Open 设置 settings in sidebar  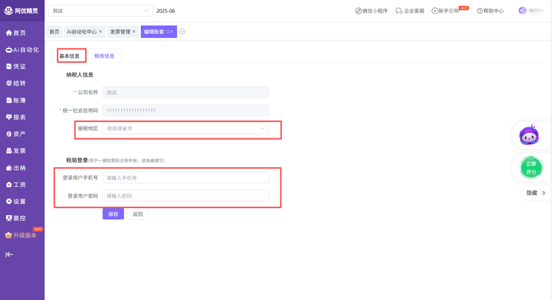[x=16, y=202]
